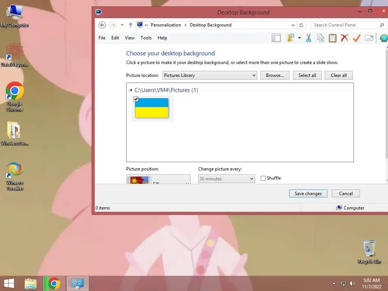Image resolution: width=388 pixels, height=291 pixels.
Task: Open File Explorer from the taskbar
Action: (31, 283)
